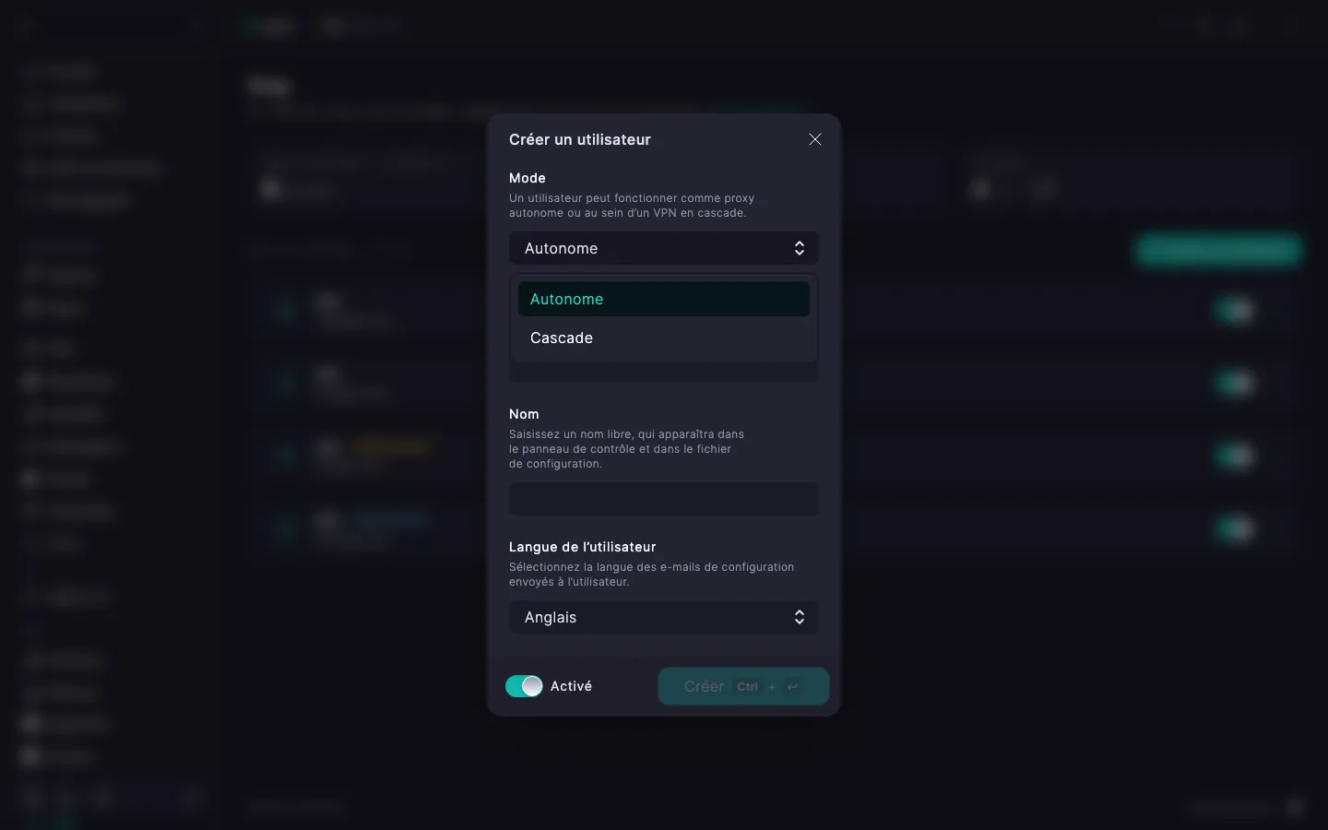Toggle the fourth blurred row's switch
The image size is (1328, 830).
(x=1235, y=528)
